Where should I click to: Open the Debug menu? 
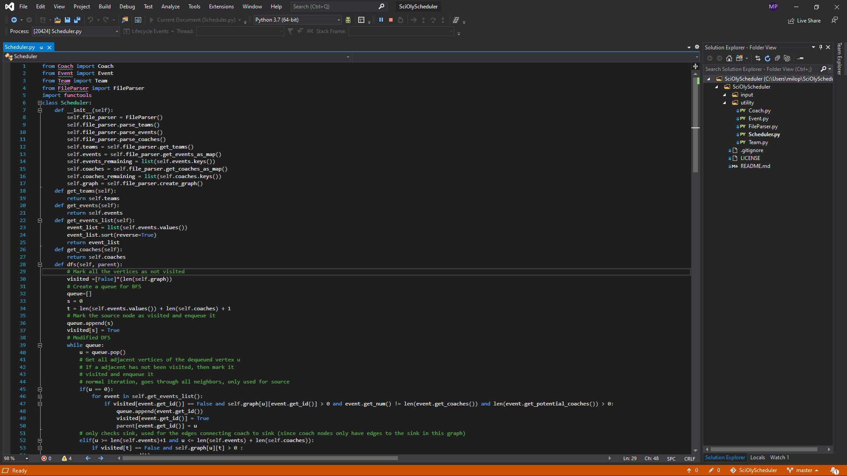tap(127, 7)
